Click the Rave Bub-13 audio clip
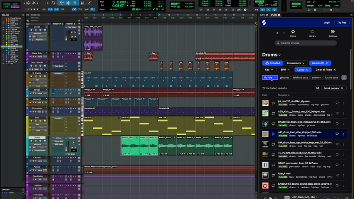 tap(225, 56)
